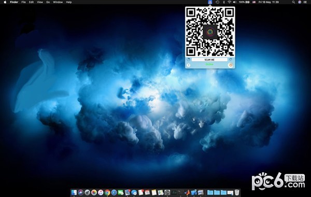
Task: Open the Window menu
Action: click(x=58, y=2)
